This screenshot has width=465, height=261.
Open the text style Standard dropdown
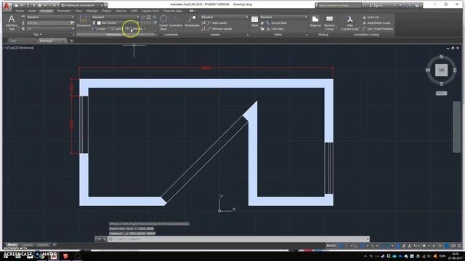[50, 17]
